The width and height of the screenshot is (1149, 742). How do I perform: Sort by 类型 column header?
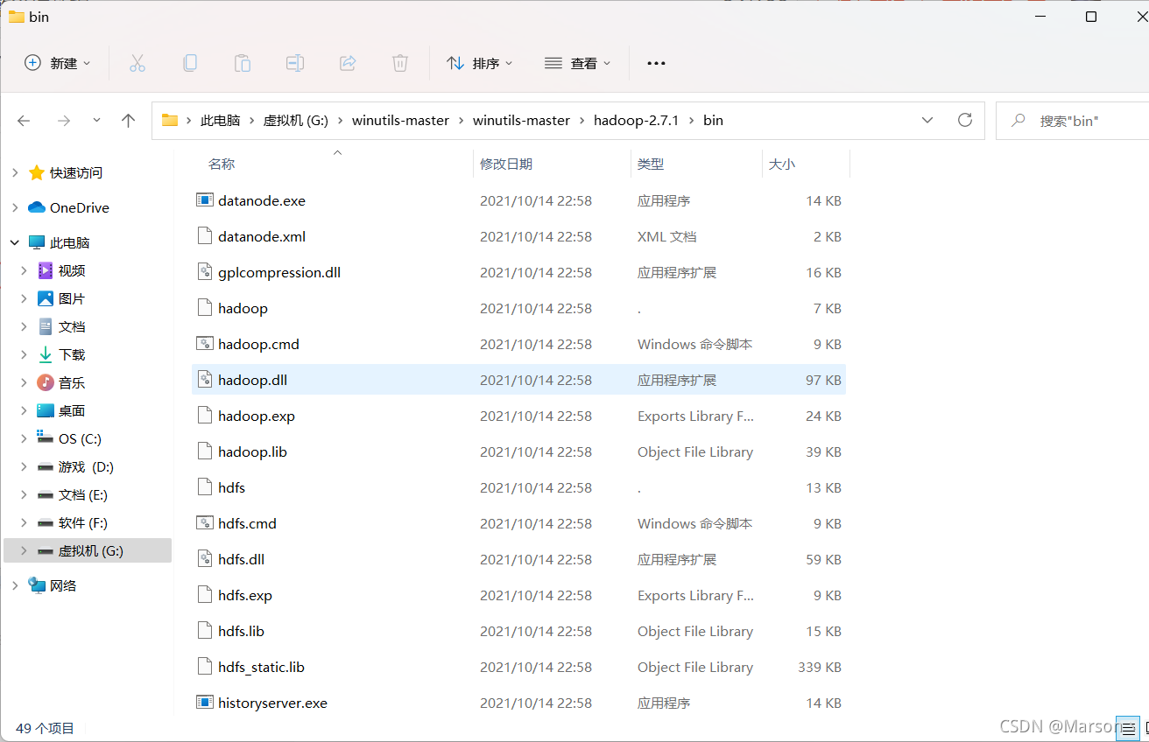click(651, 164)
